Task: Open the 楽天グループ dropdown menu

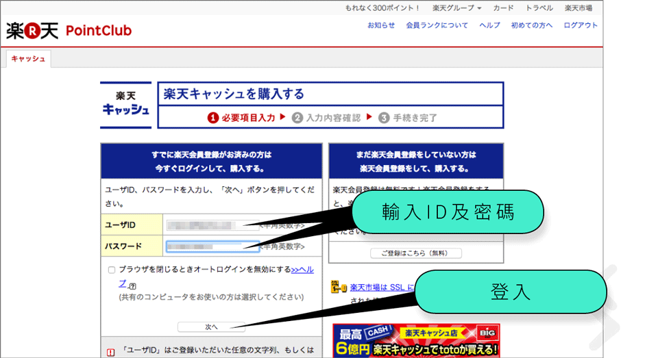Action: point(456,8)
